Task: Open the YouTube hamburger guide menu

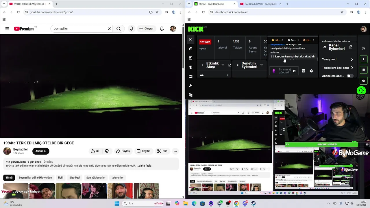Action: point(7,29)
